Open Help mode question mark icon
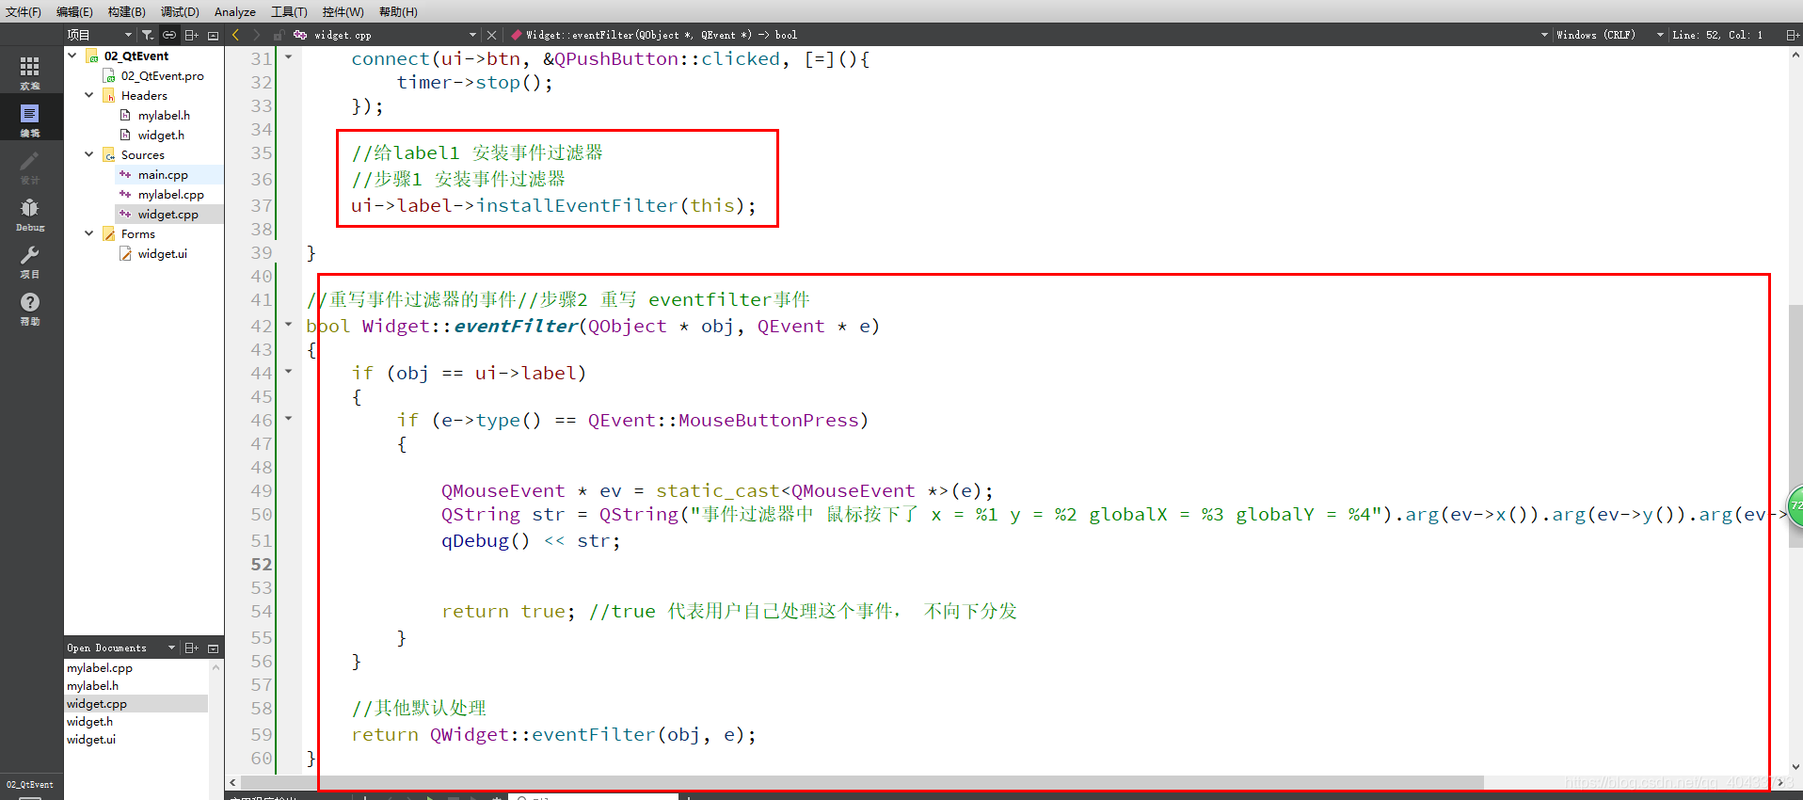 click(30, 308)
